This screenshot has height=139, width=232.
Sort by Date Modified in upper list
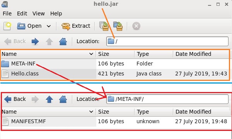(201, 54)
